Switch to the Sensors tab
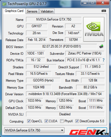The image size is (111, 137). [x=32, y=11]
